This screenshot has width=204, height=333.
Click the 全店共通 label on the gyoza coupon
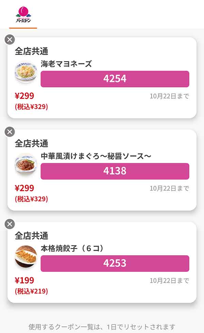click(x=31, y=235)
